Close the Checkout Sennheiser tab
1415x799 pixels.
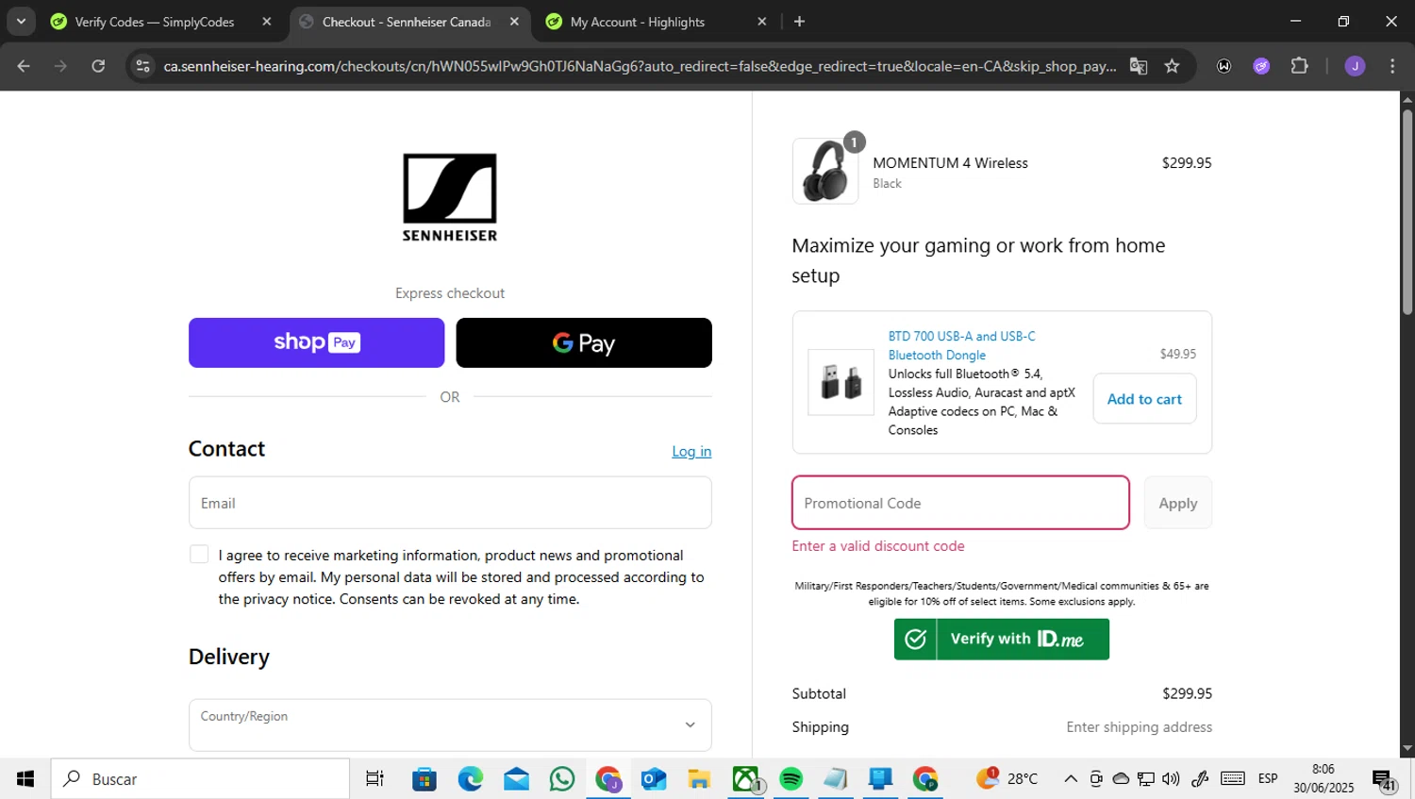514,22
